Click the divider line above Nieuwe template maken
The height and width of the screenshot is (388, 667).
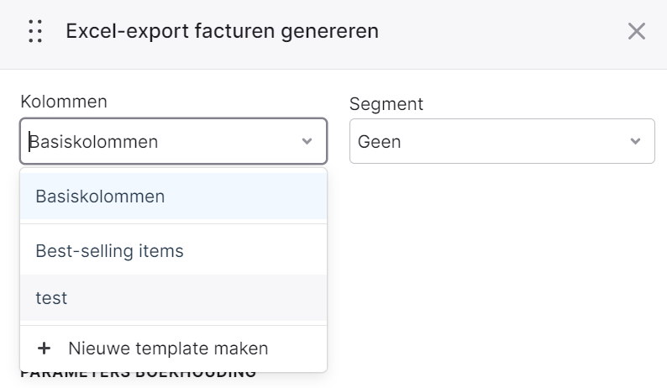coord(174,326)
